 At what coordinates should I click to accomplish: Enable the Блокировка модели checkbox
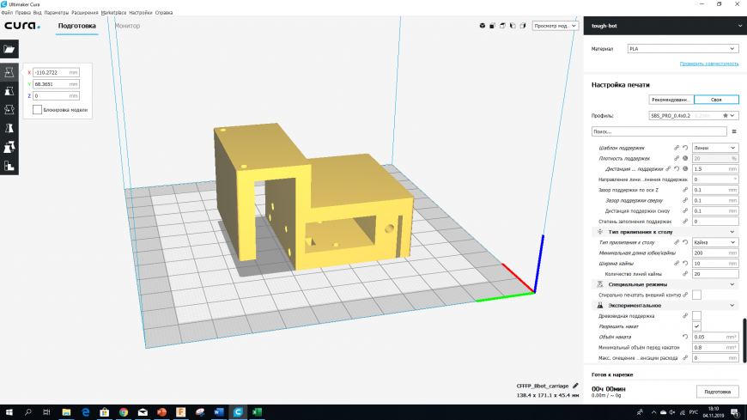point(37,110)
